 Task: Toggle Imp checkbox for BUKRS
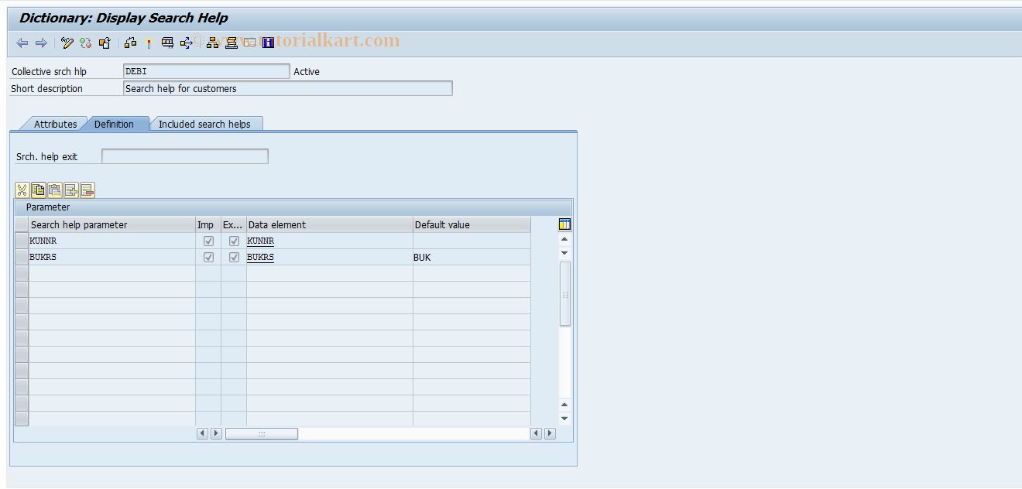[x=208, y=258]
